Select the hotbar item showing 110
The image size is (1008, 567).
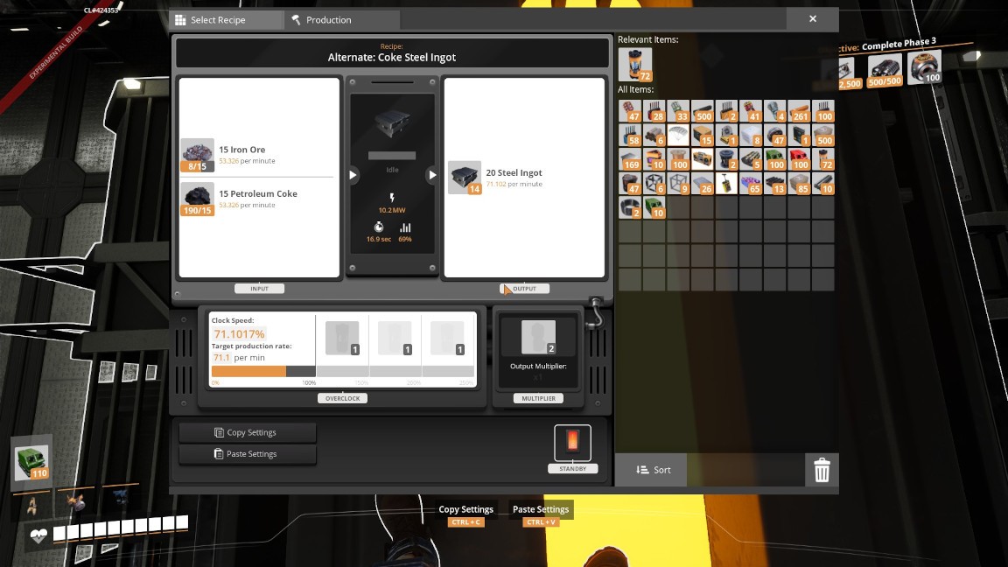pos(32,463)
